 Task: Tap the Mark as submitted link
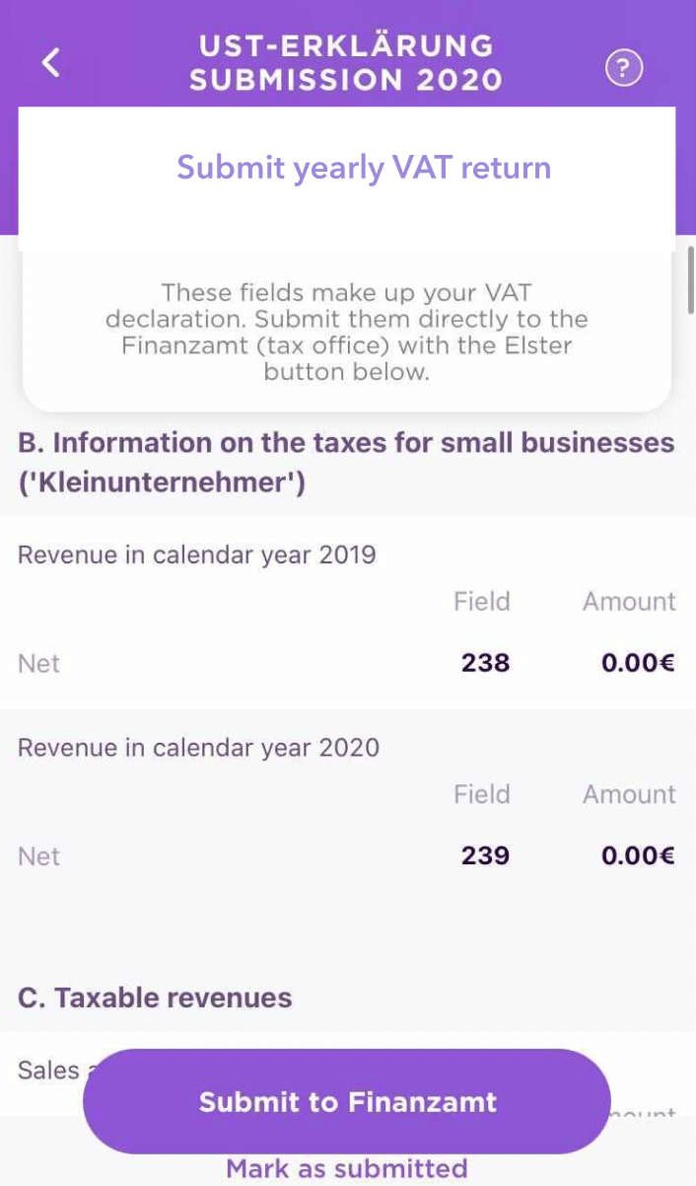coord(347,1169)
